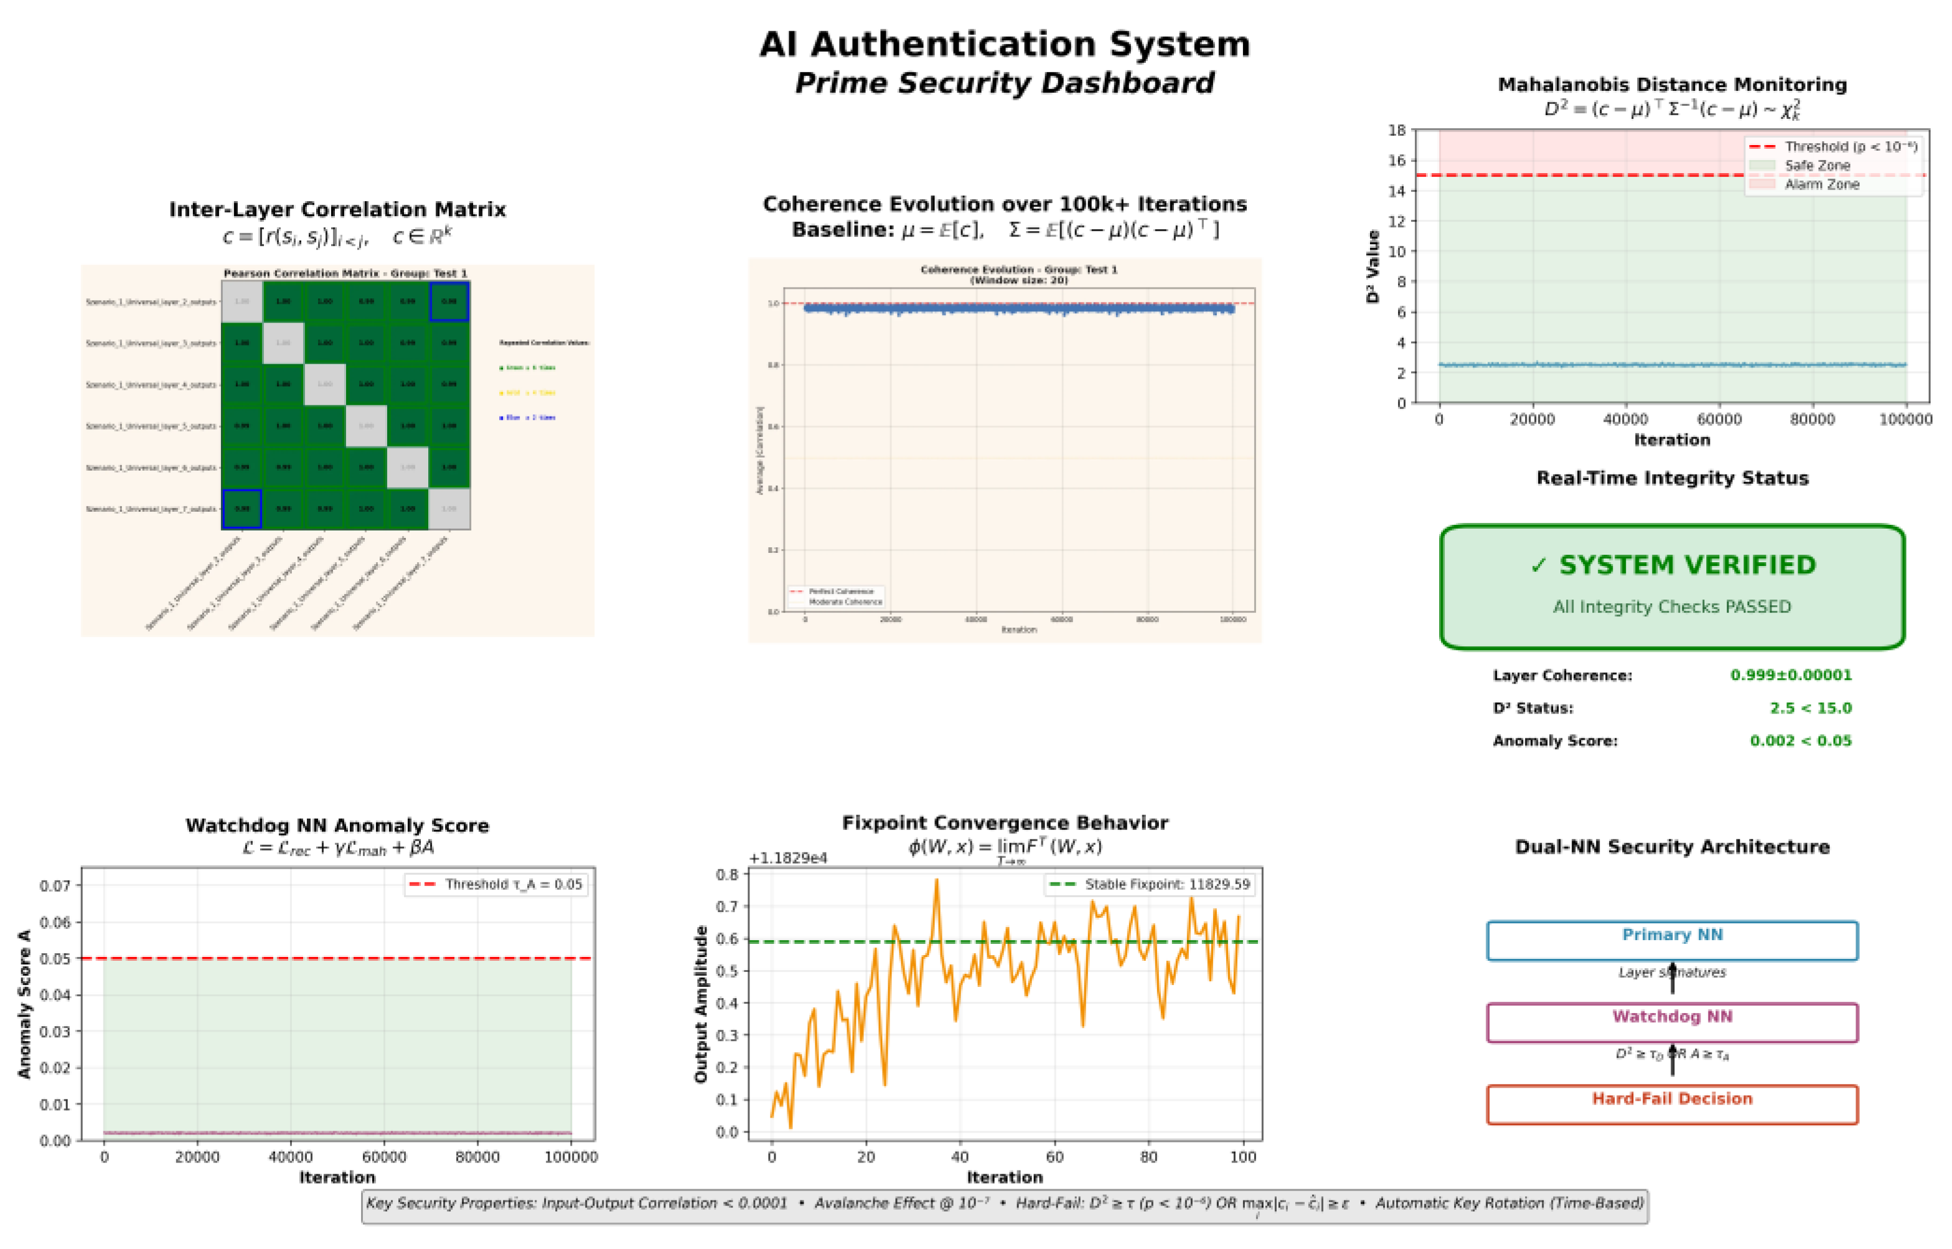Click the Primary NN box
The image size is (1952, 1249).
[x=1671, y=940]
